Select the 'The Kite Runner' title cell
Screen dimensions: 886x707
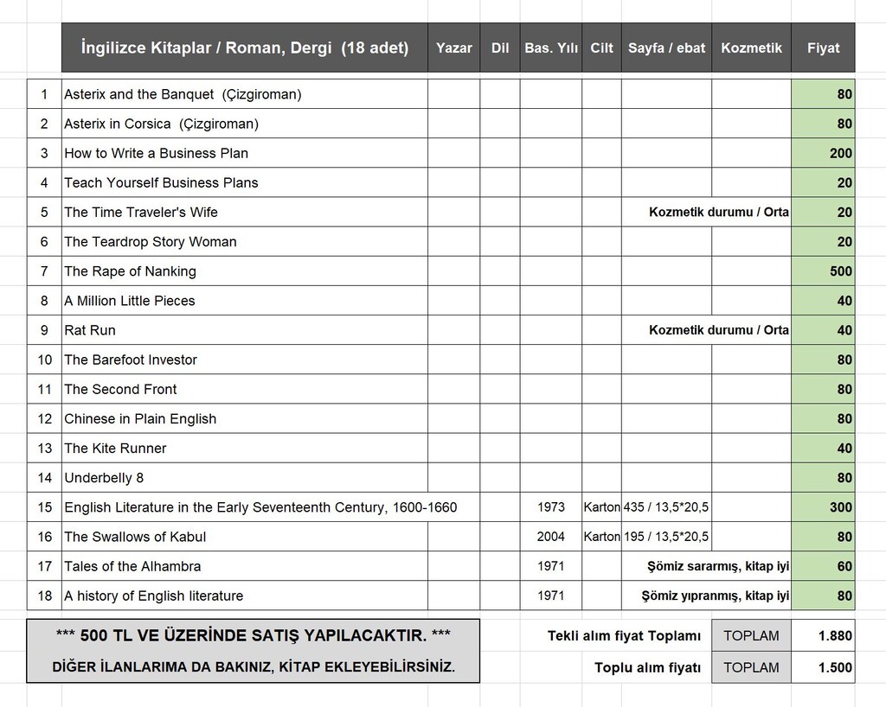point(245,448)
